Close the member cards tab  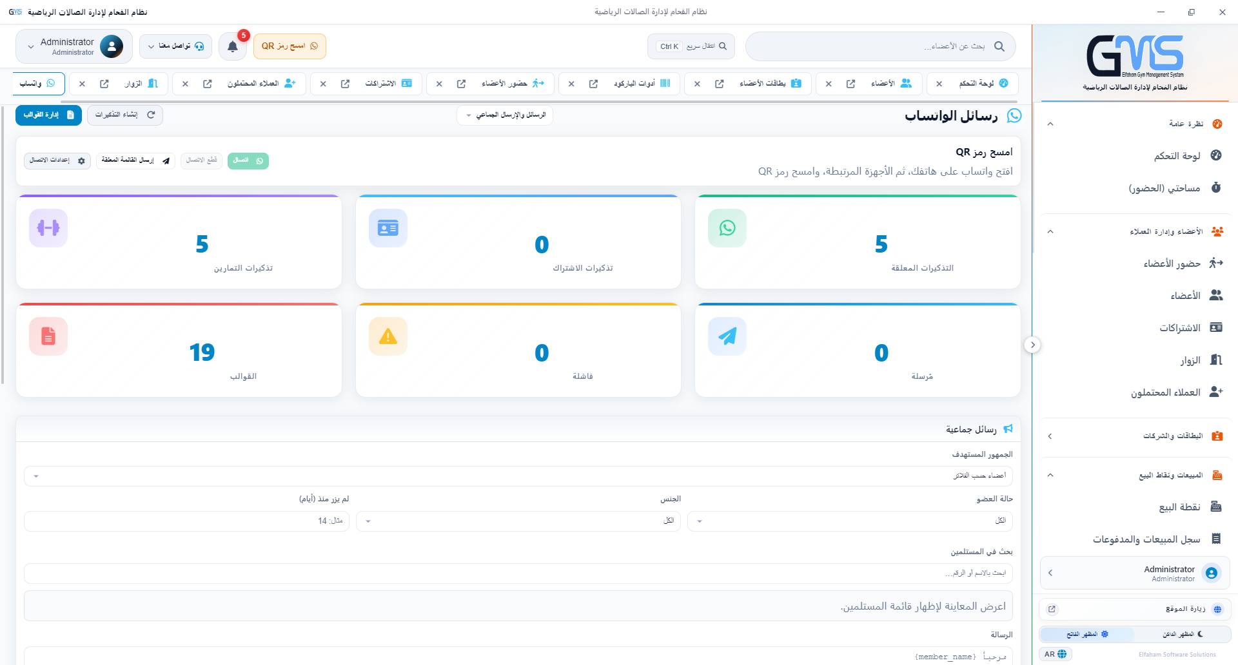click(697, 84)
